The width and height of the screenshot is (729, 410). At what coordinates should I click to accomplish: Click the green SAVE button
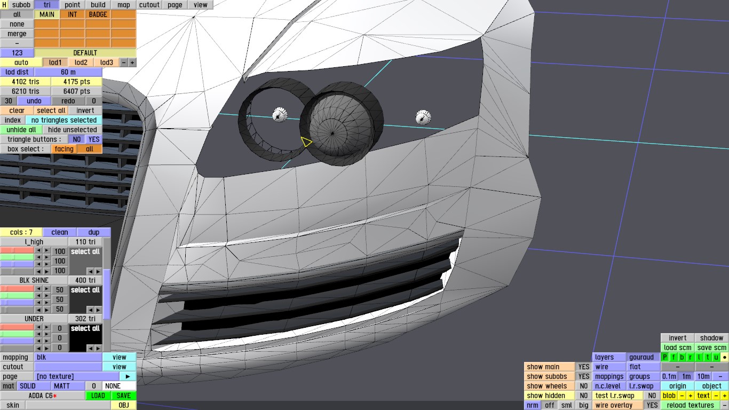click(124, 396)
